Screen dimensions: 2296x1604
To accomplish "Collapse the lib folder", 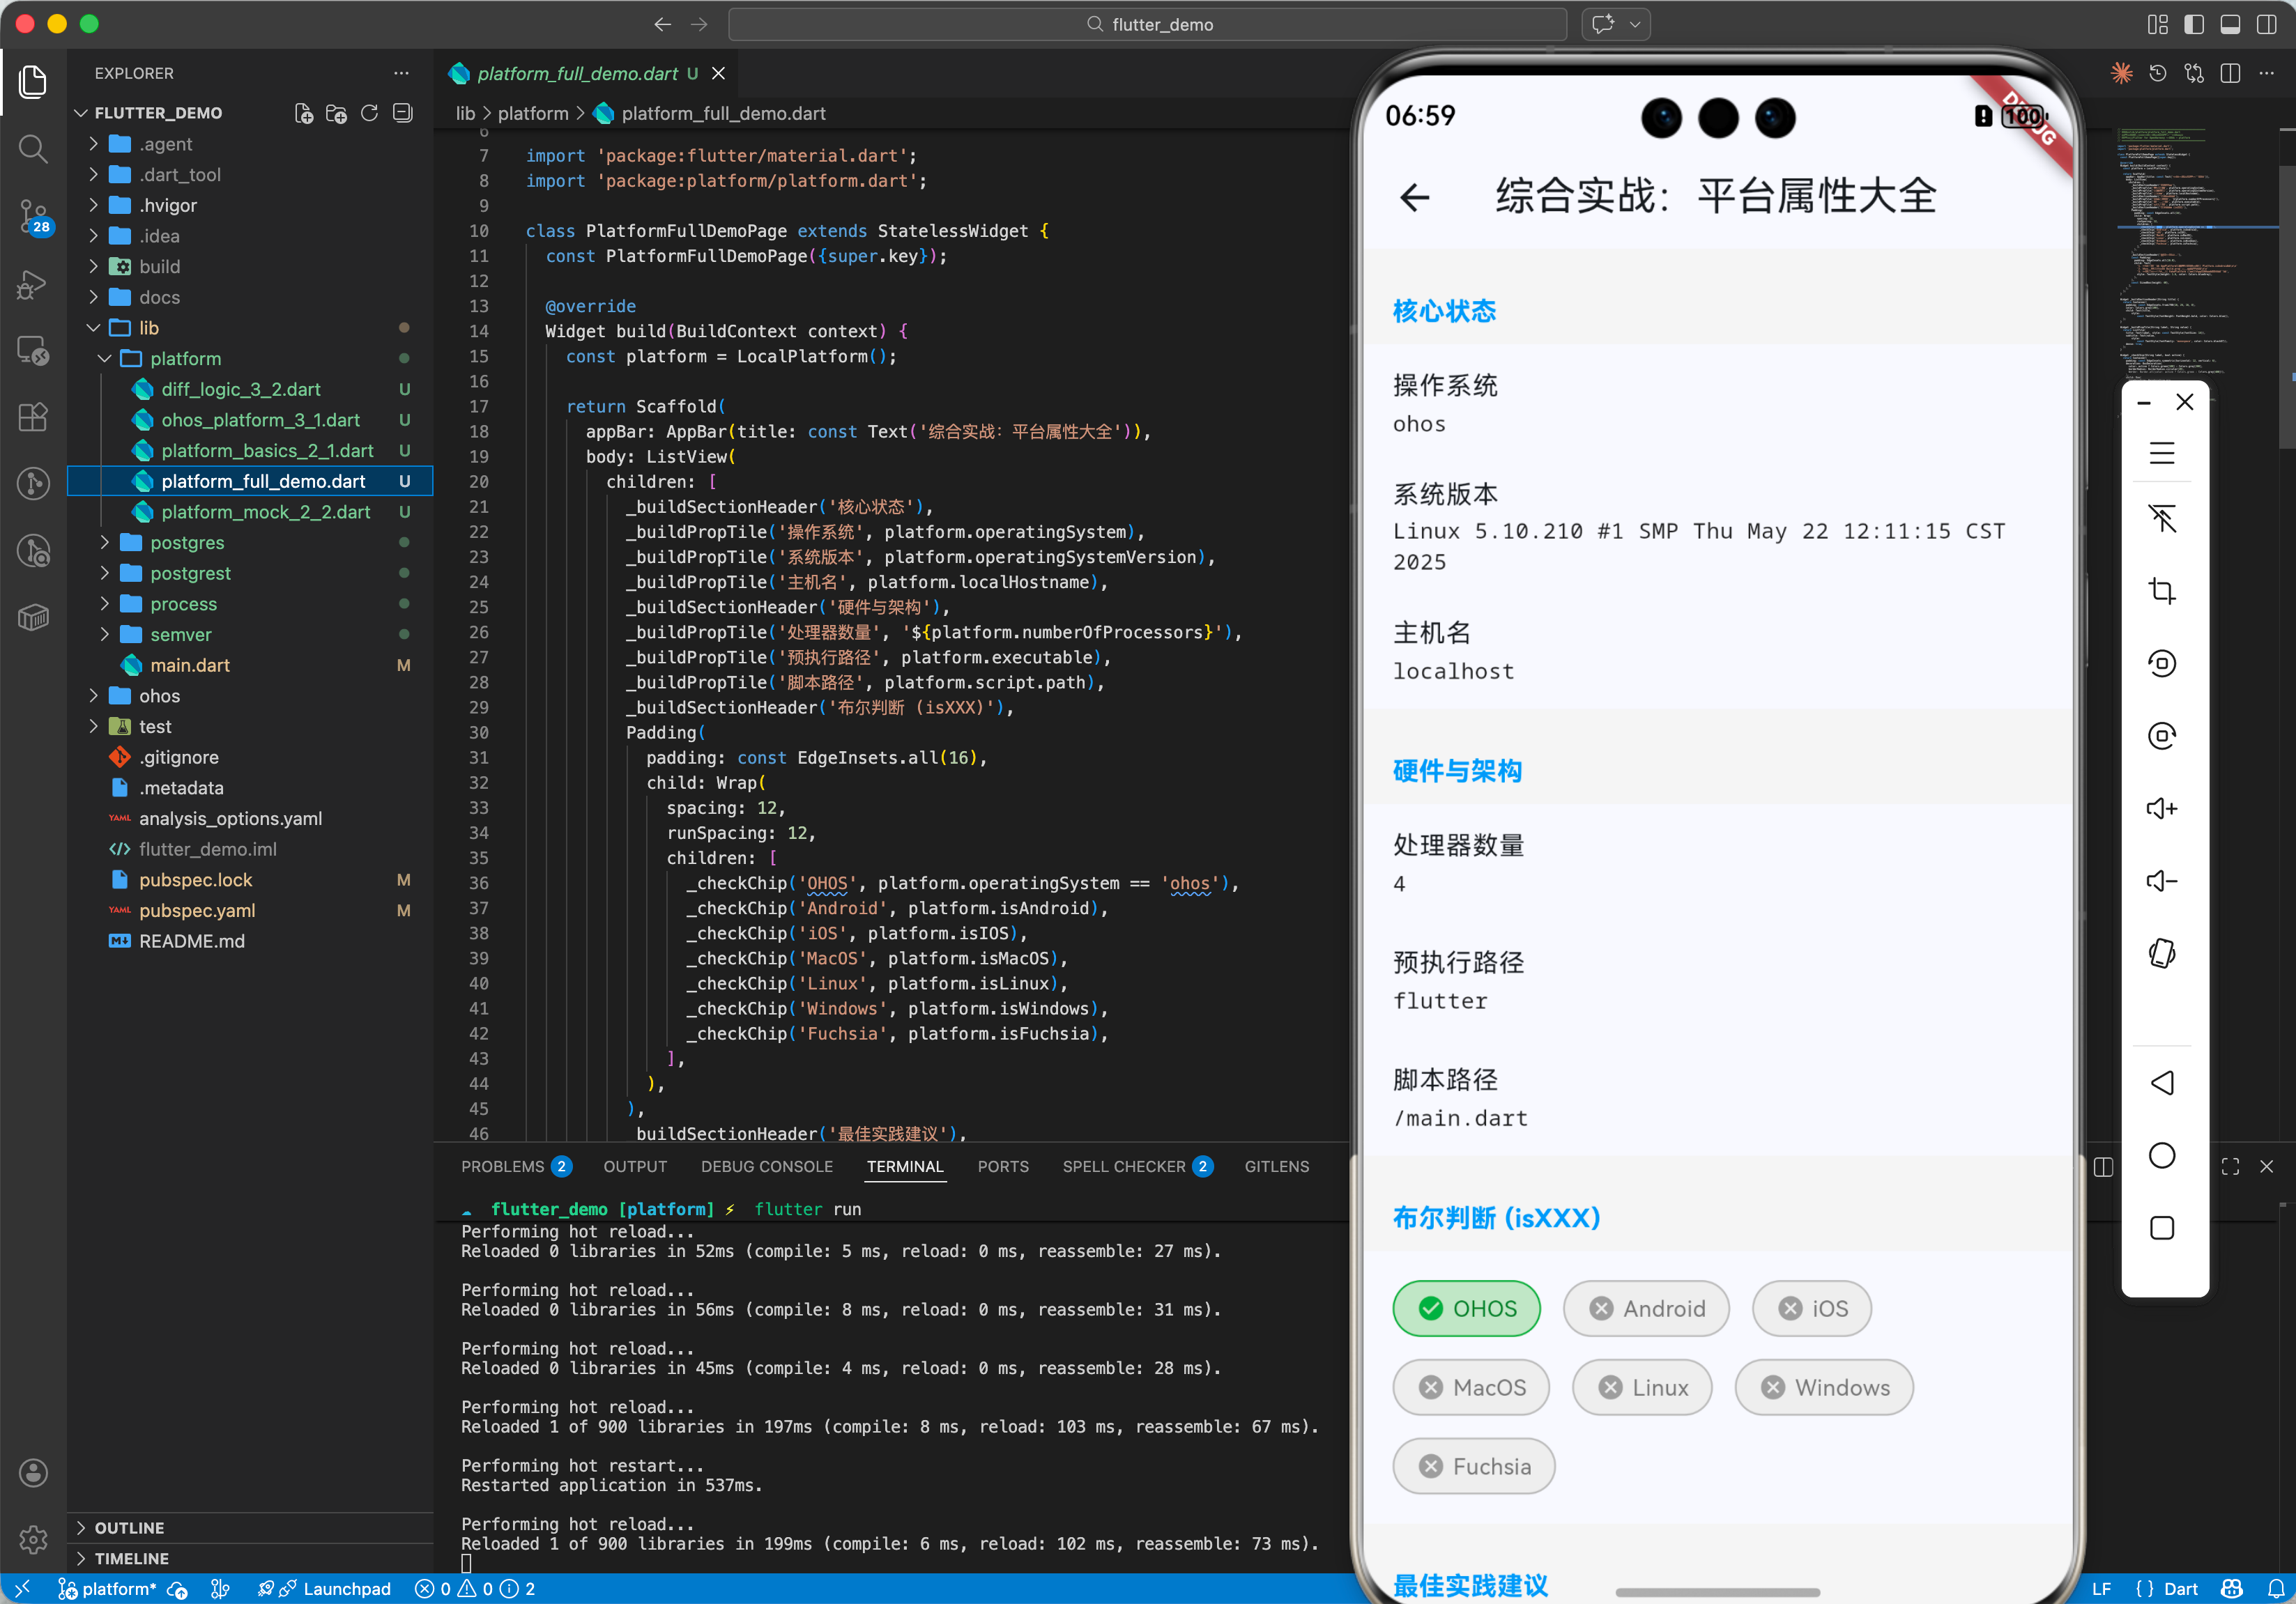I will pos(148,327).
